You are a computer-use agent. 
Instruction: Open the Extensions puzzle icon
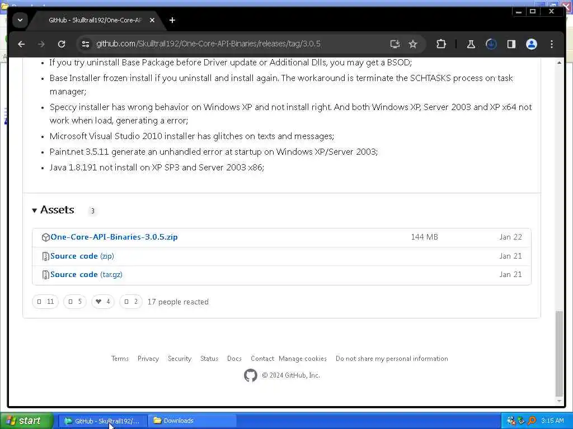(441, 44)
